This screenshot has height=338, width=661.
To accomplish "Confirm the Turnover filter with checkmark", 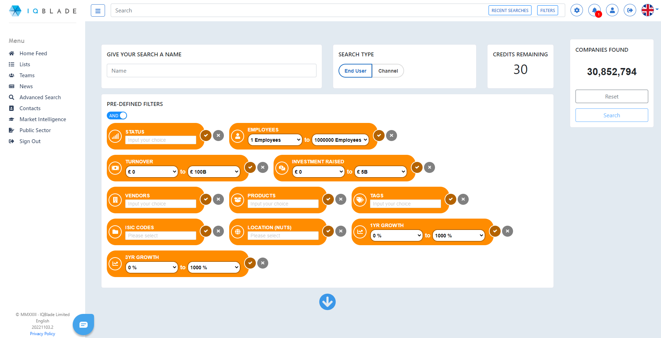I will point(250,167).
